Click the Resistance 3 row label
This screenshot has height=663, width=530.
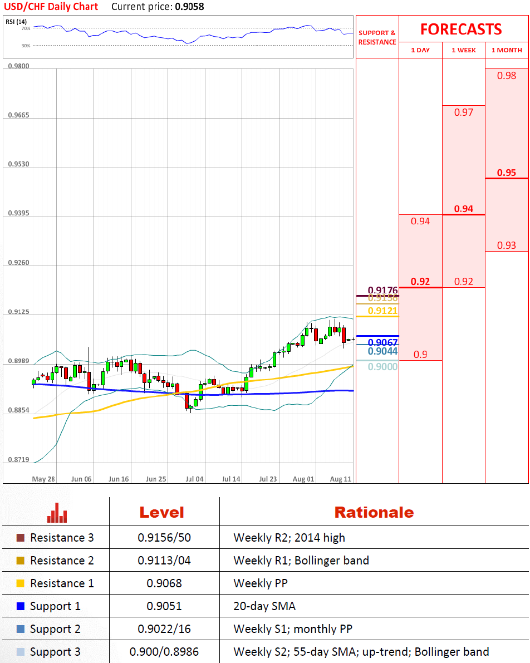coord(62,538)
